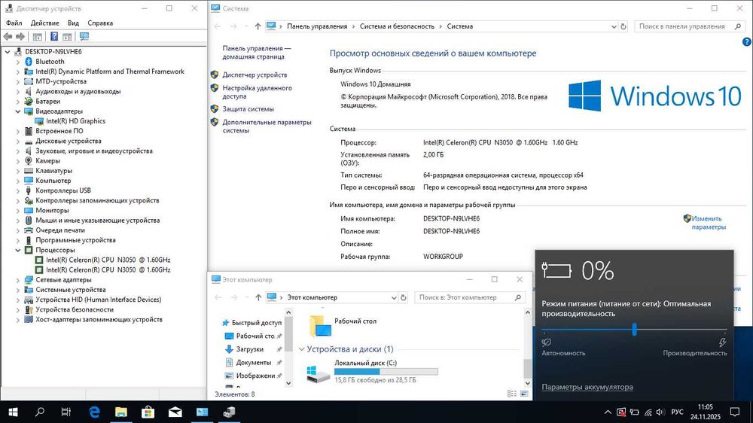The width and height of the screenshot is (753, 423).
Task: Refresh the Этот компьютер address bar
Action: (x=404, y=298)
